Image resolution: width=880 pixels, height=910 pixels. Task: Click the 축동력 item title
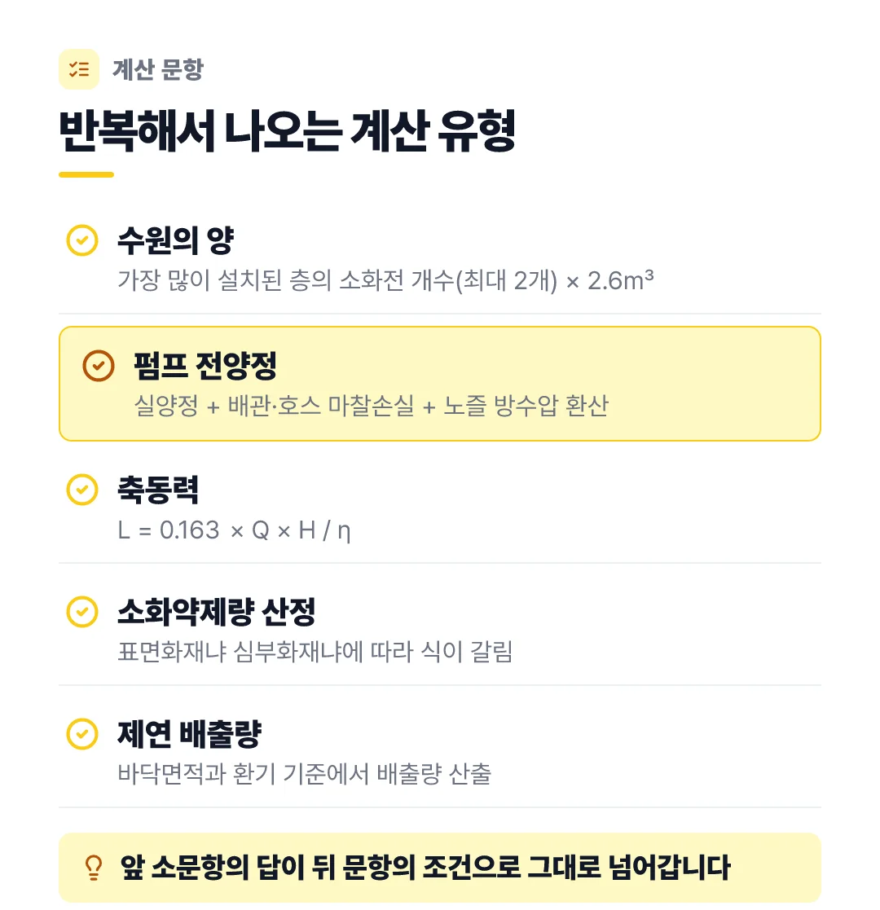click(158, 490)
